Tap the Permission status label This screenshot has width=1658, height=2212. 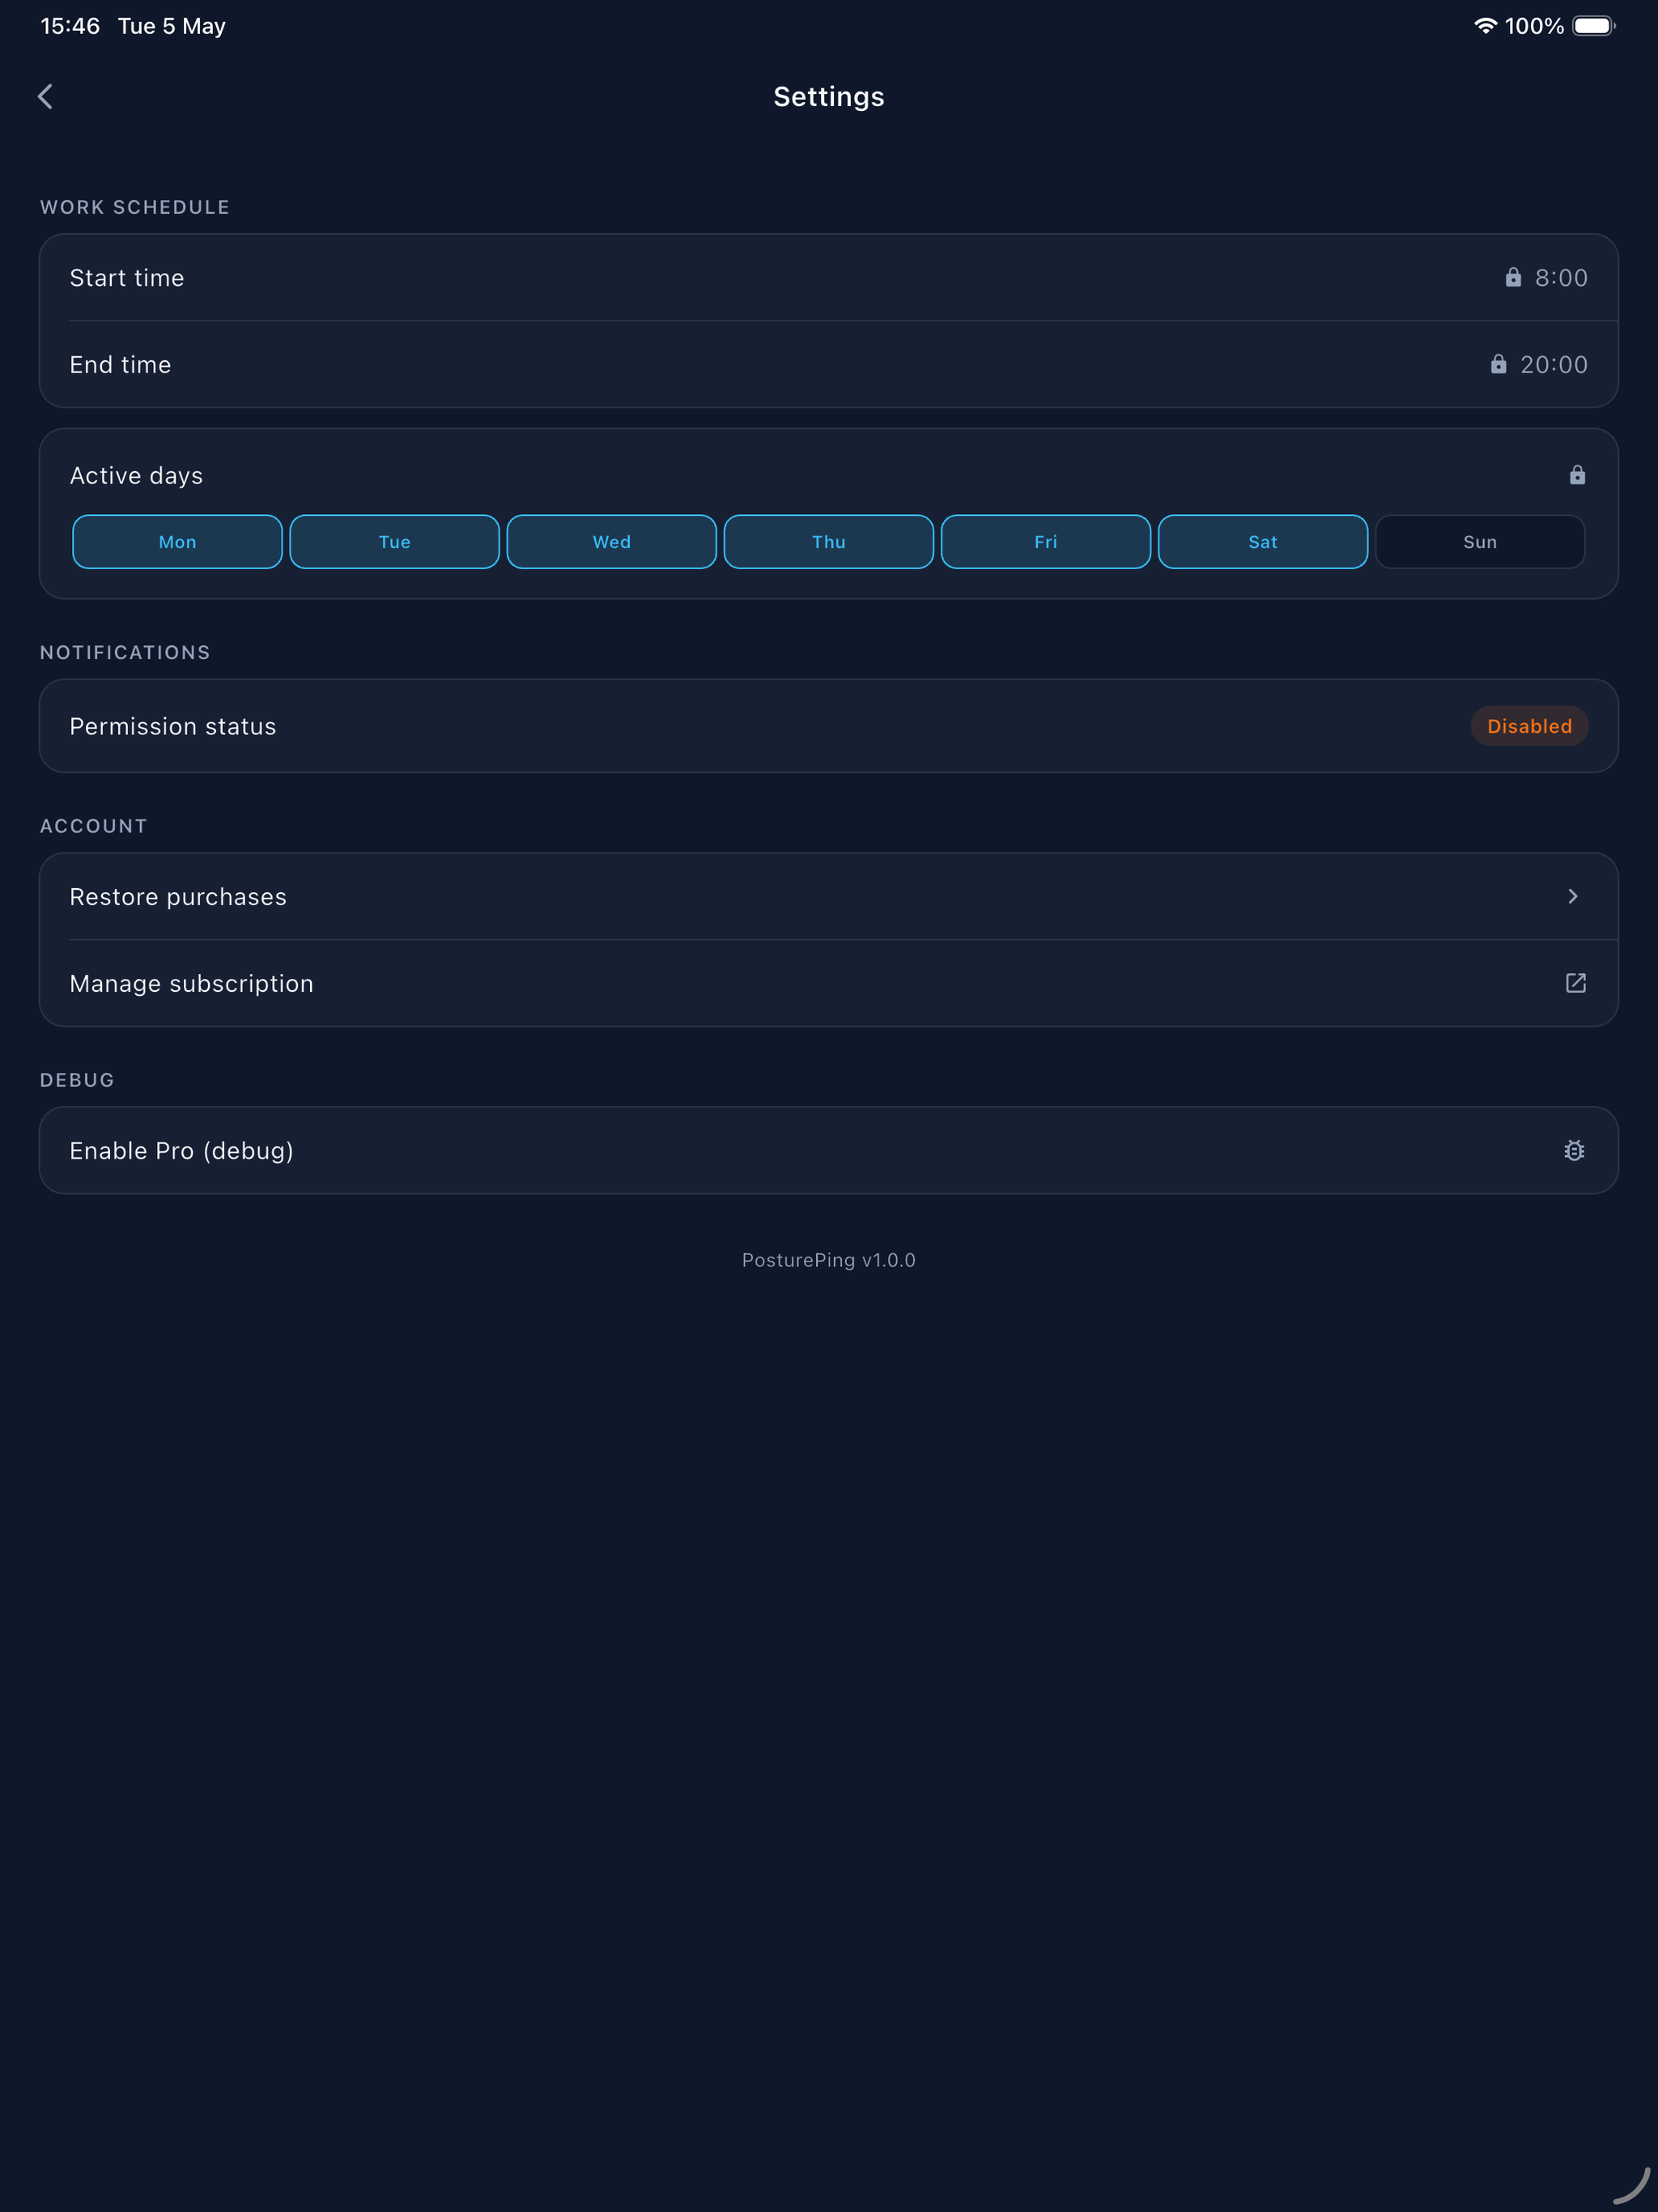tap(172, 727)
